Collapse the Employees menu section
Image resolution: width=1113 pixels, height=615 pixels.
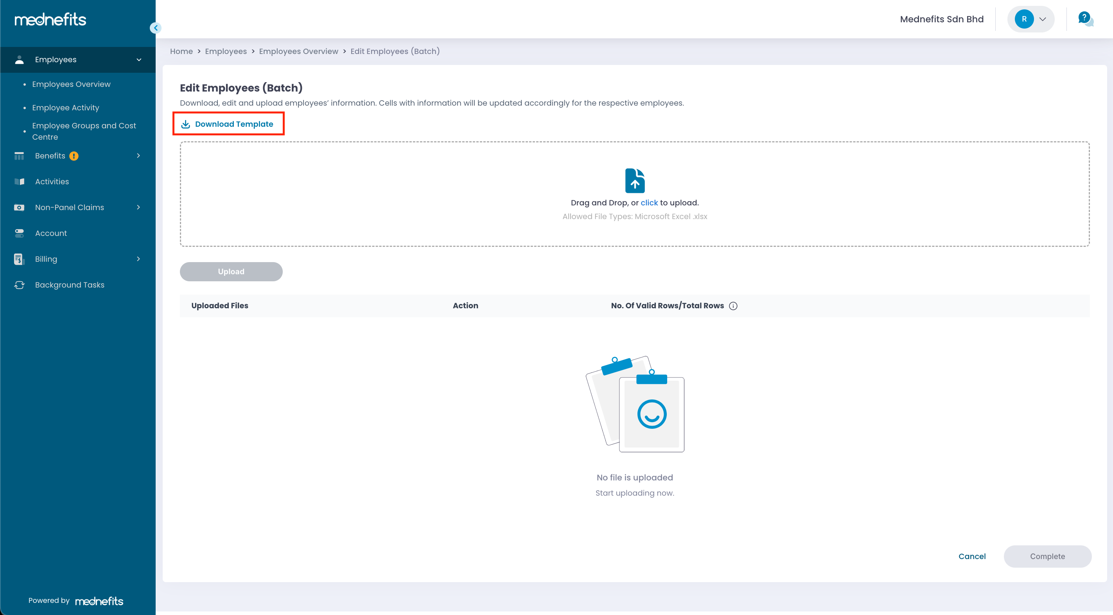click(x=139, y=59)
